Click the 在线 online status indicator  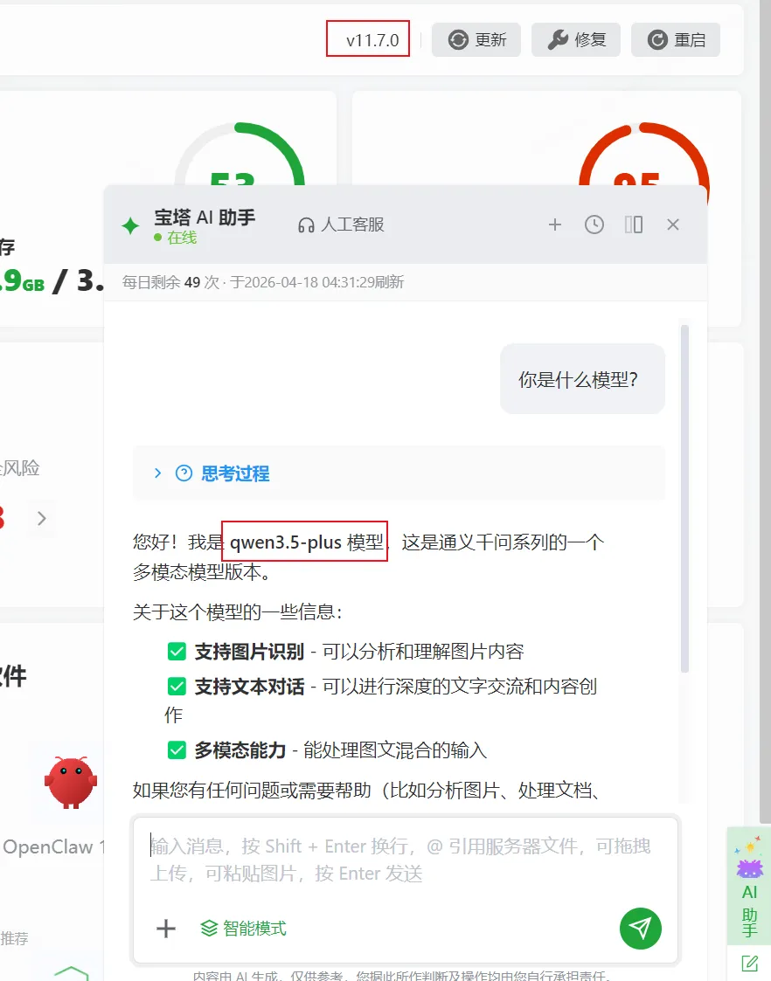pos(175,238)
